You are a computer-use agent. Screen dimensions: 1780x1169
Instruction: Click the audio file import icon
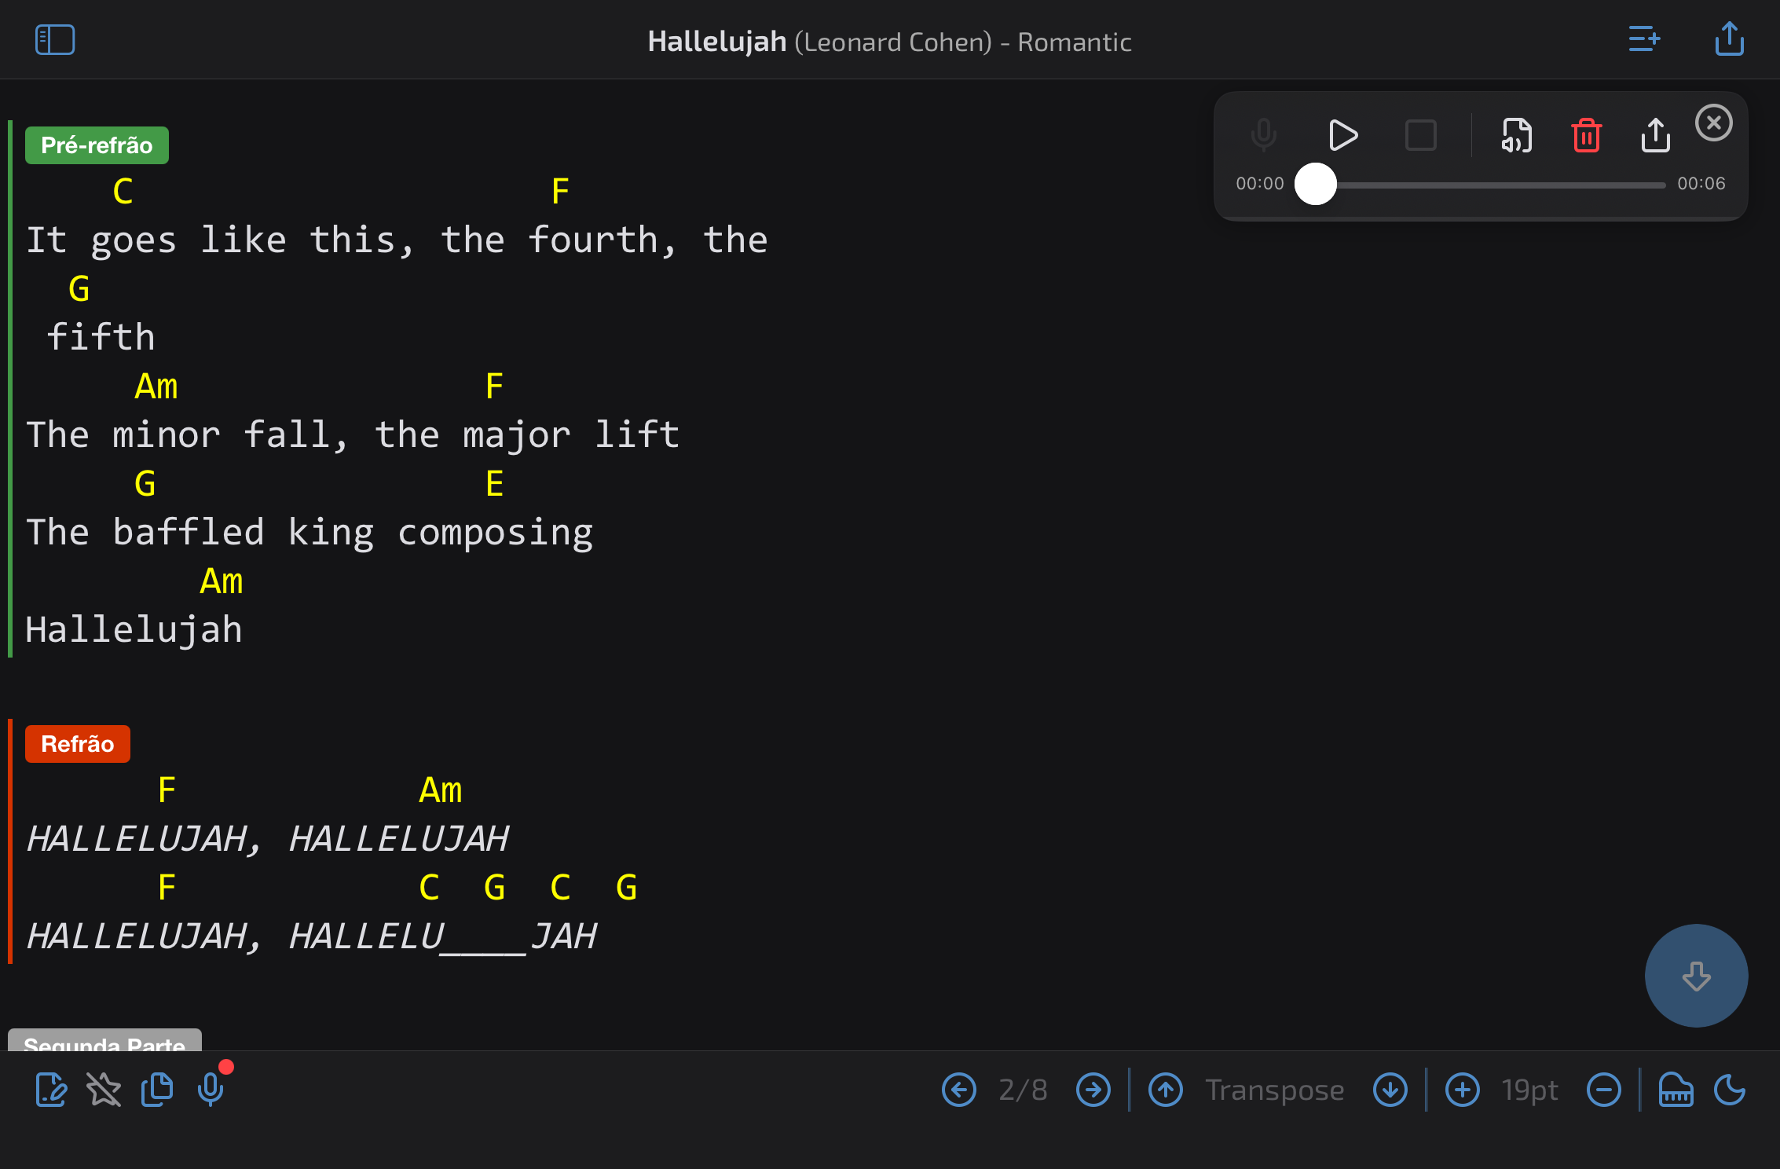(x=1516, y=135)
